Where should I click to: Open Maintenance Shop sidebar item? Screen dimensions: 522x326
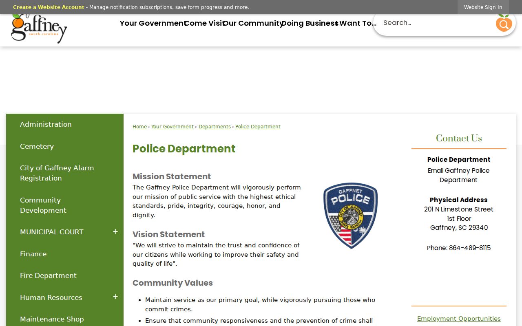pos(65,319)
